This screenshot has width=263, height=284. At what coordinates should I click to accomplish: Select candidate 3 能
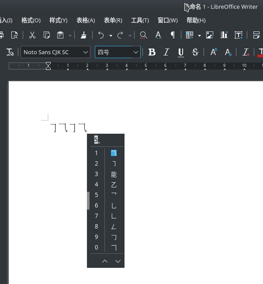pyautogui.click(x=114, y=174)
